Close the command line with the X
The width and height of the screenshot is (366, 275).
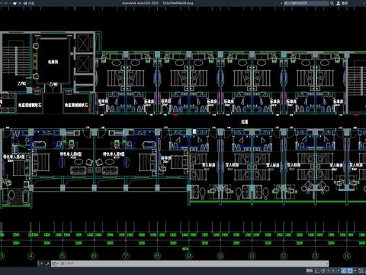pos(42,264)
